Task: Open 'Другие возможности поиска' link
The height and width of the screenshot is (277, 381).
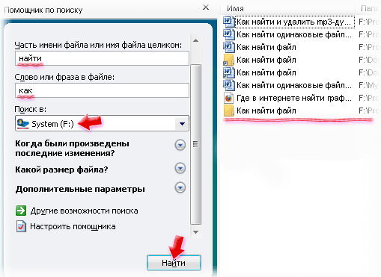Action: pyautogui.click(x=84, y=211)
